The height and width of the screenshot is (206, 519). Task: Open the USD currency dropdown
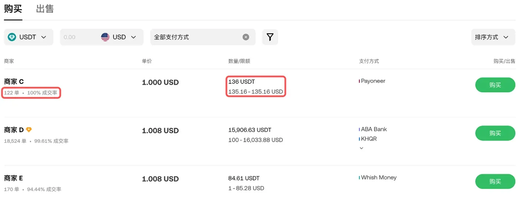119,37
